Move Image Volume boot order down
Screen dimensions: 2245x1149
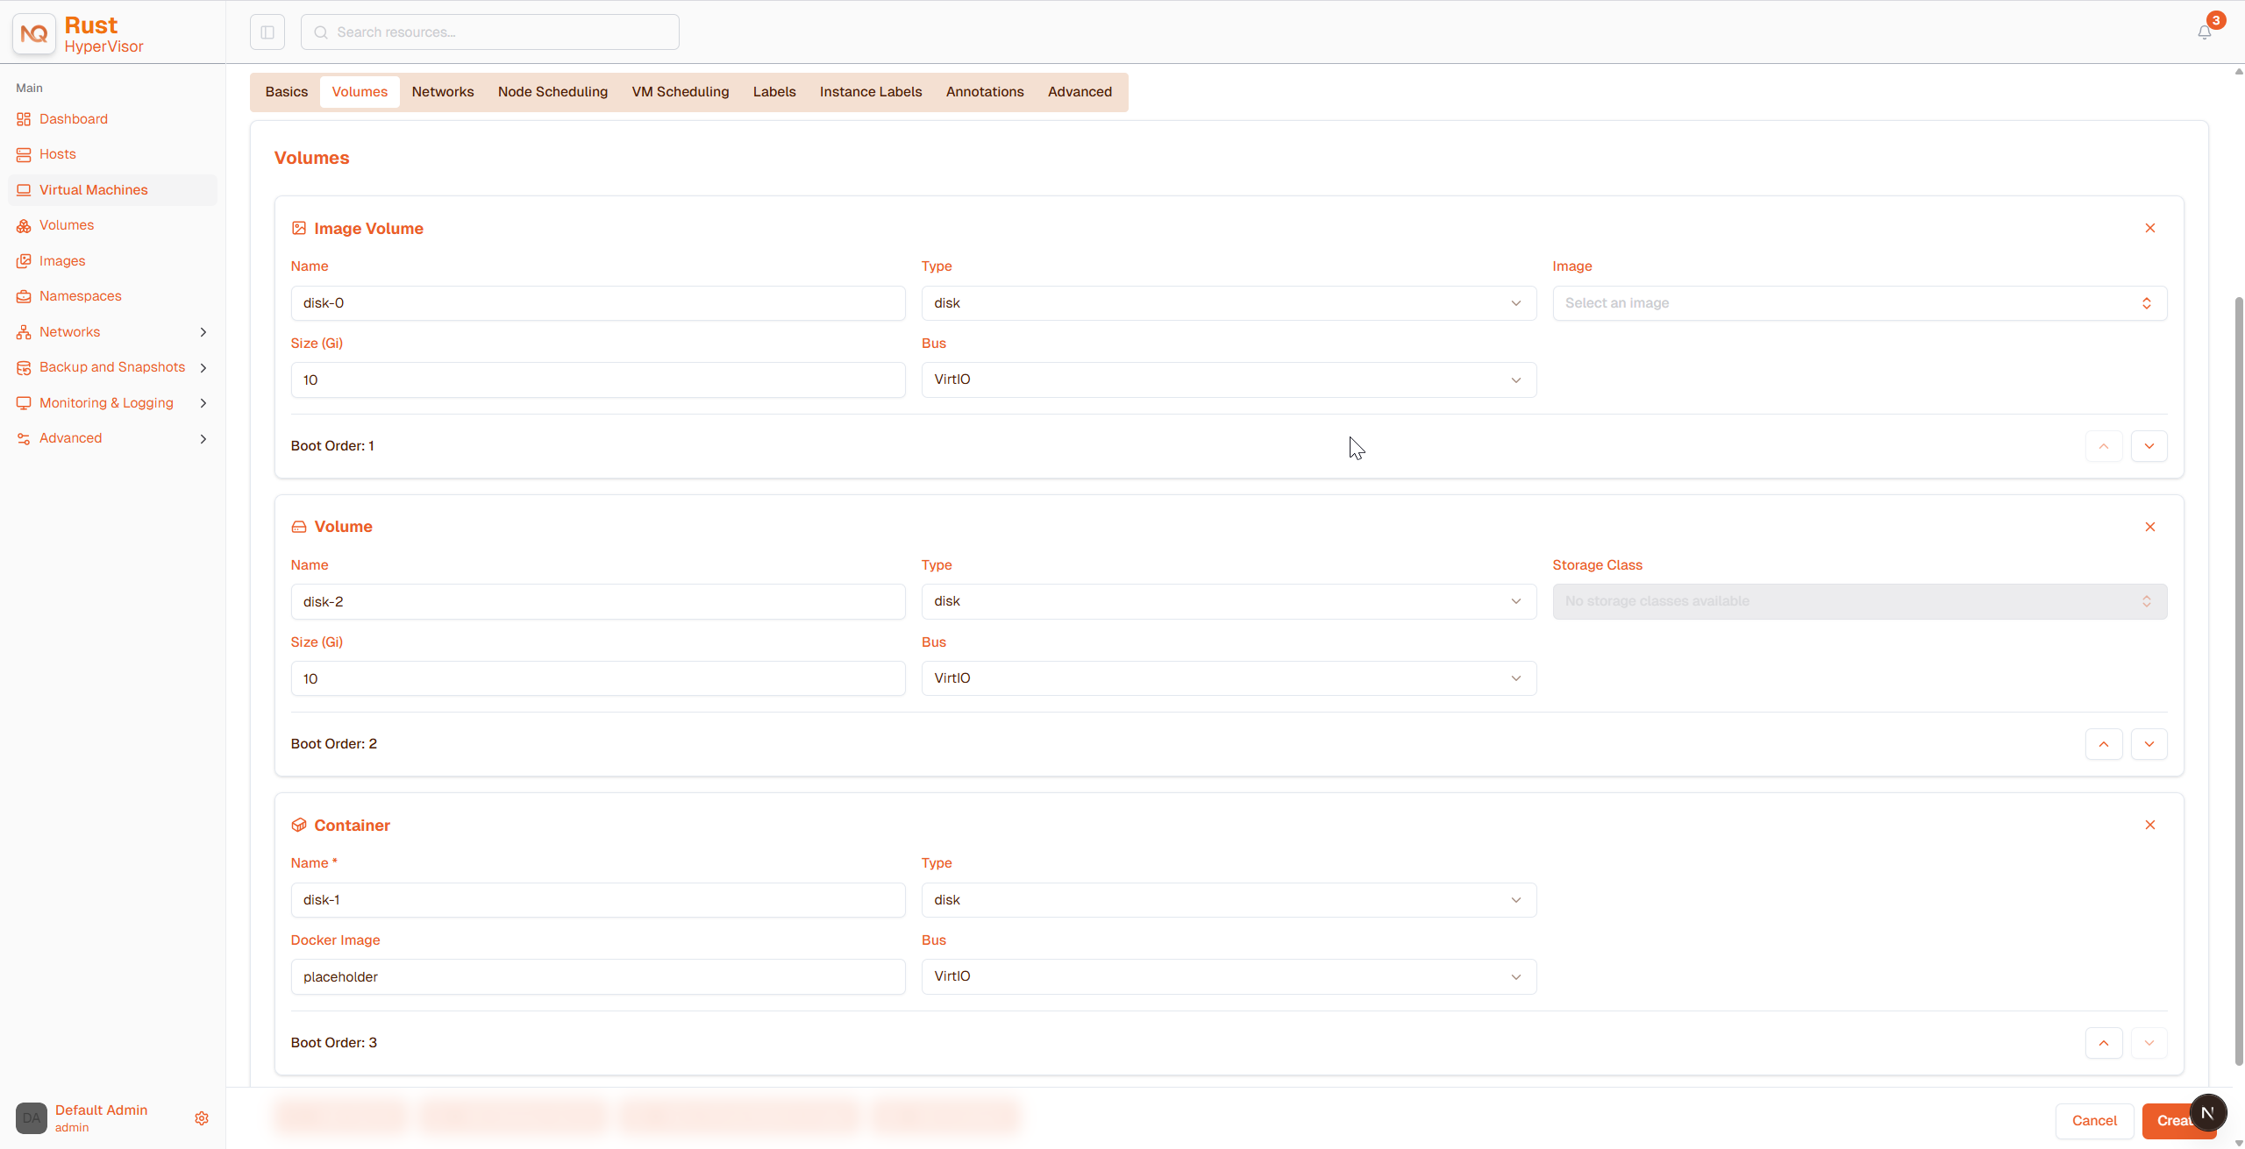(2149, 446)
